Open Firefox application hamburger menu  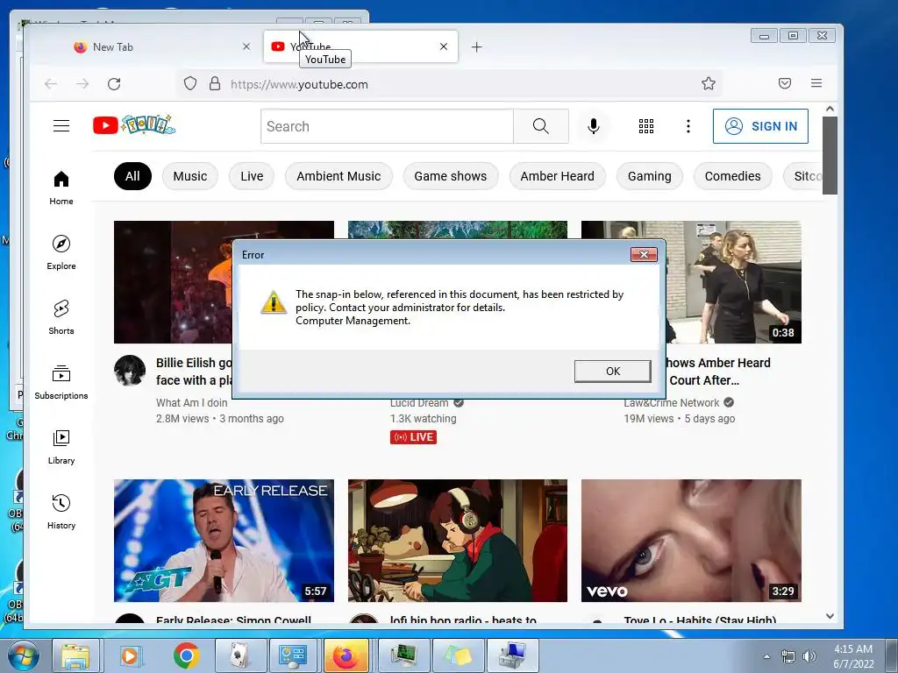click(816, 83)
